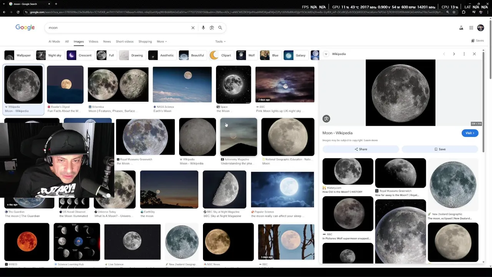Switch to News tab

pyautogui.click(x=107, y=41)
